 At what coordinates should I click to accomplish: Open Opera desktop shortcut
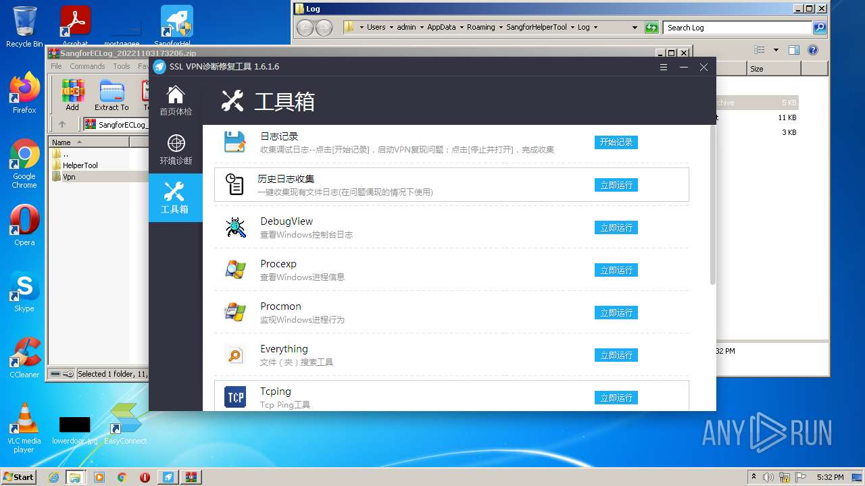24,225
